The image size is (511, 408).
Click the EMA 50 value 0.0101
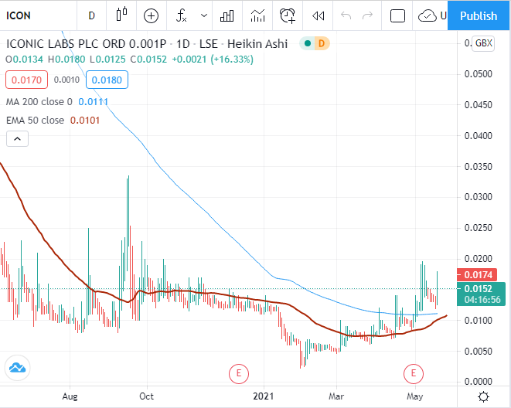(85, 121)
